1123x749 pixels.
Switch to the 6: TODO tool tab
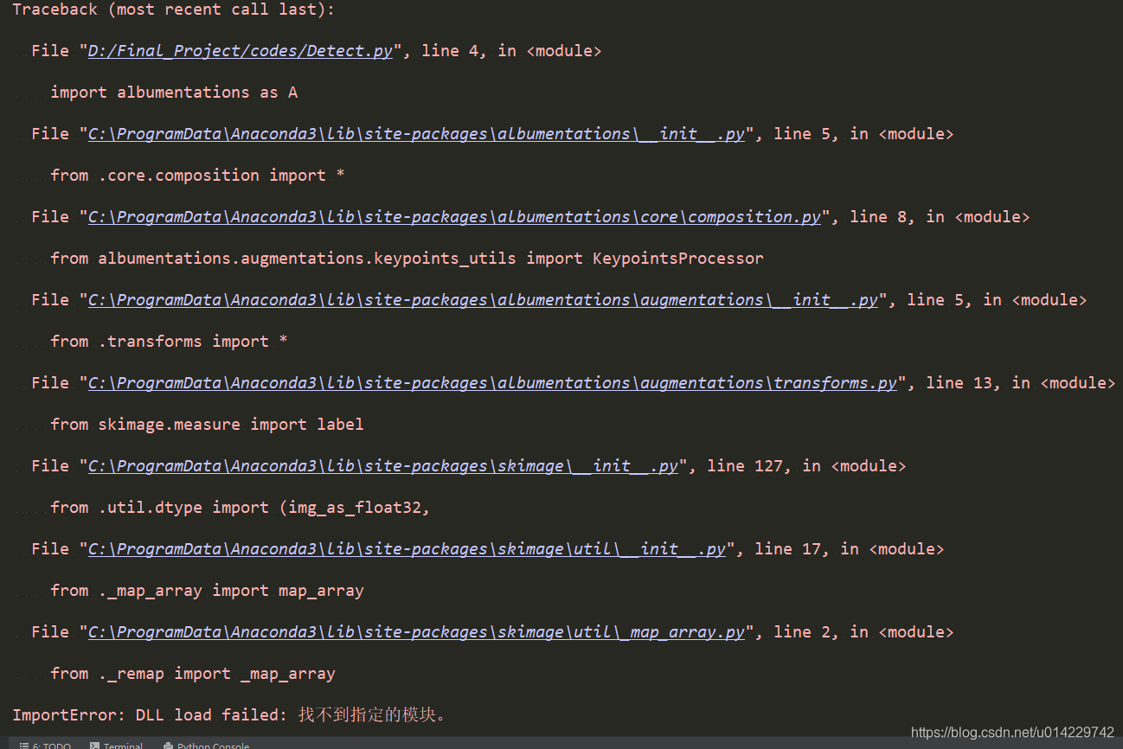tap(45, 745)
